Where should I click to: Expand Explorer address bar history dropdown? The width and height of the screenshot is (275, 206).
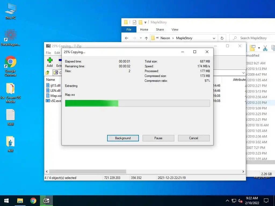[214, 38]
